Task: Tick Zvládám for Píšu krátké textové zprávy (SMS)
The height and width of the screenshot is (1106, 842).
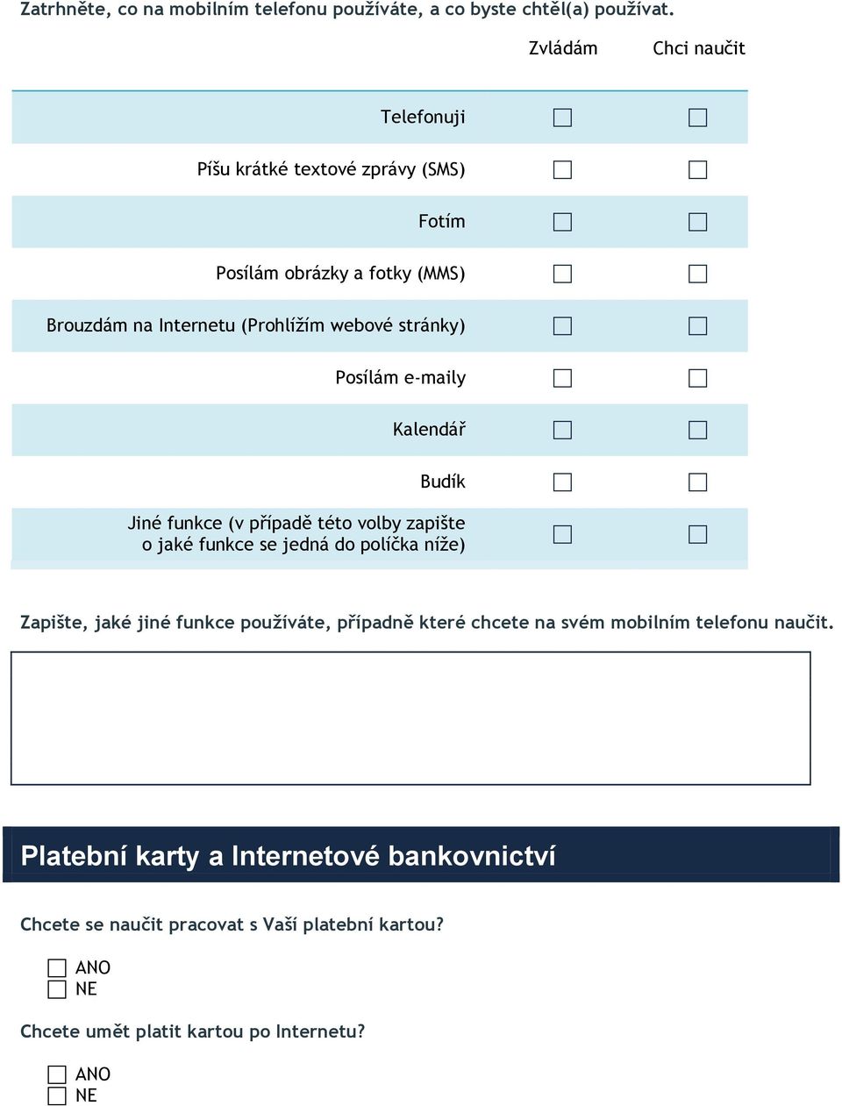Action: click(x=562, y=169)
